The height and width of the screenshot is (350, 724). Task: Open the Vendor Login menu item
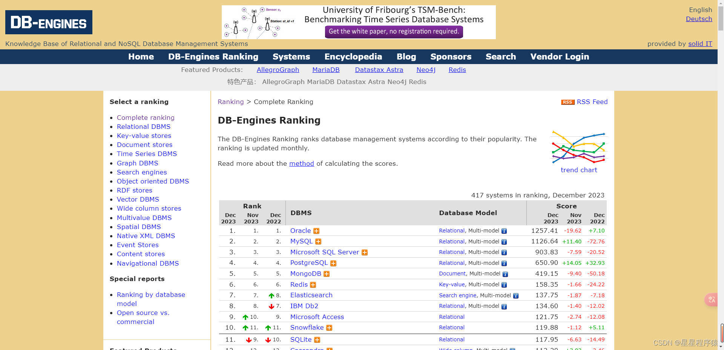(560, 57)
